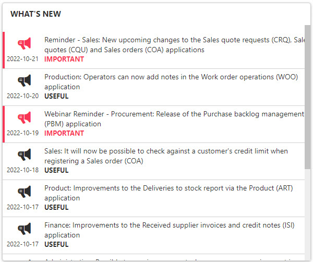Open customer credit limit Sales order news
This screenshot has height=262, width=313.
166,156
